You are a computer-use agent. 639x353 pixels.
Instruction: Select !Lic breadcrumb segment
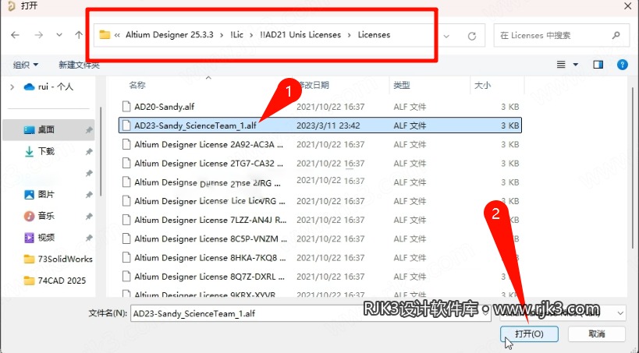tap(236, 34)
